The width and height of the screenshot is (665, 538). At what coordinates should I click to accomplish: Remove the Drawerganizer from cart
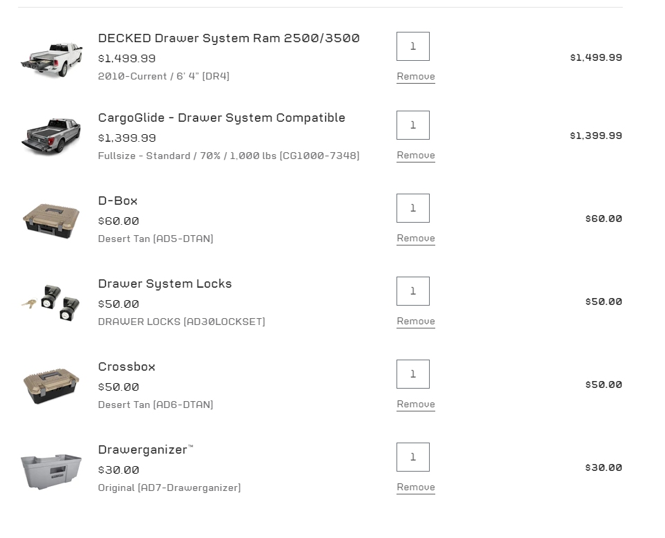pyautogui.click(x=415, y=488)
